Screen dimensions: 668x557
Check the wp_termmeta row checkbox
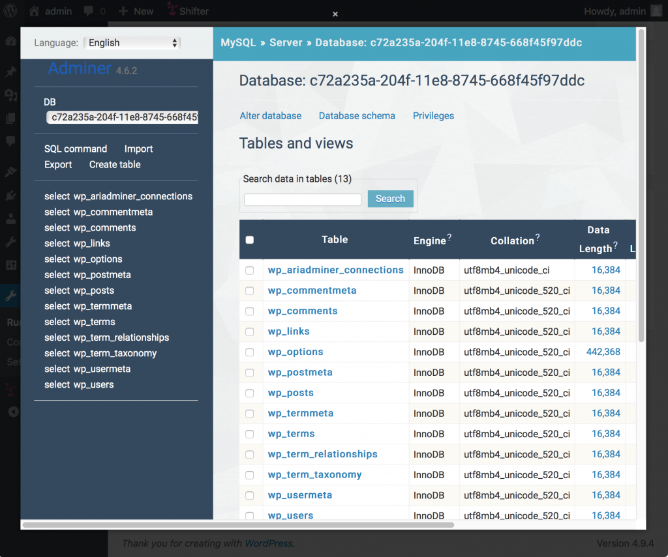[250, 414]
